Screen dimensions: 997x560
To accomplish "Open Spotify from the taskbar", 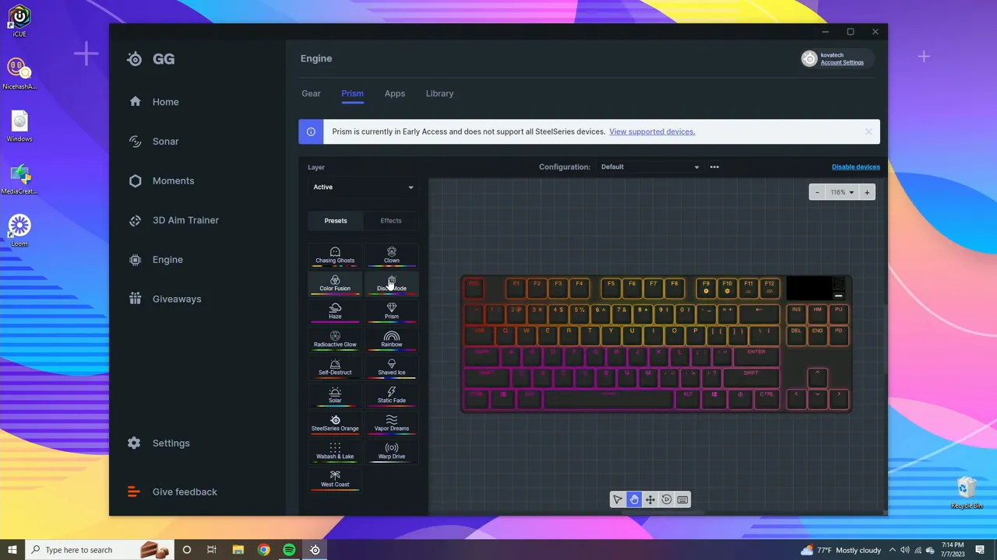I will click(x=289, y=550).
